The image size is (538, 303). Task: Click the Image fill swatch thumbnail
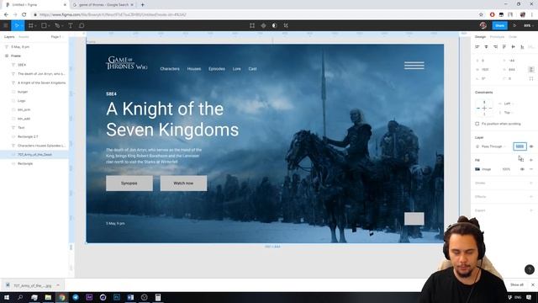tap(477, 169)
